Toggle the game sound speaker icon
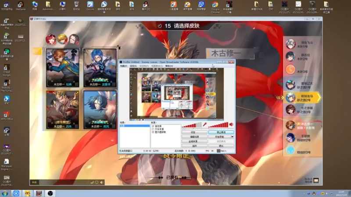Viewport: 351px width, 197px height. [102, 182]
